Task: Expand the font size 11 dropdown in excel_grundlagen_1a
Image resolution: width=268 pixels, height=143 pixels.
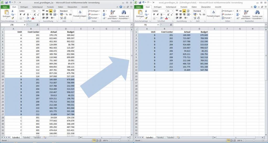Action: pos(39,11)
